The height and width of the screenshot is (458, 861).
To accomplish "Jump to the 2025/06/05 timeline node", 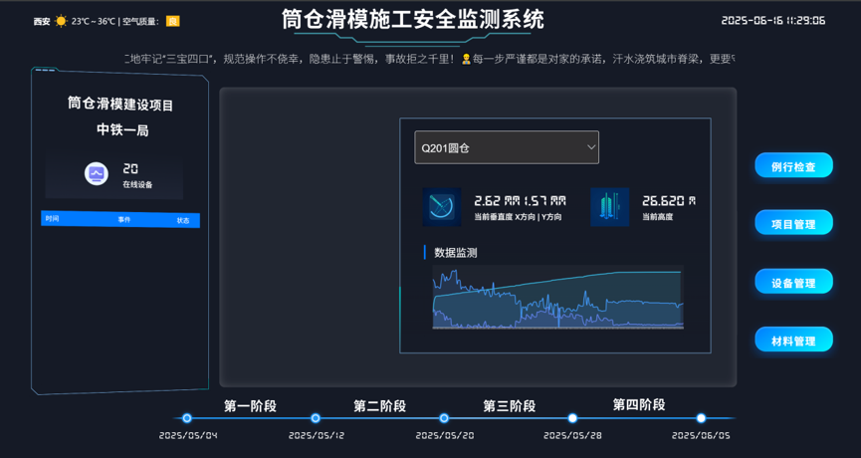I will (x=701, y=418).
